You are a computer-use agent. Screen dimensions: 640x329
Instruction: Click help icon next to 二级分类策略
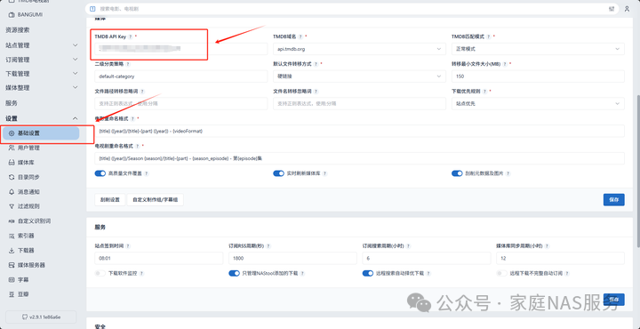[x=128, y=64]
